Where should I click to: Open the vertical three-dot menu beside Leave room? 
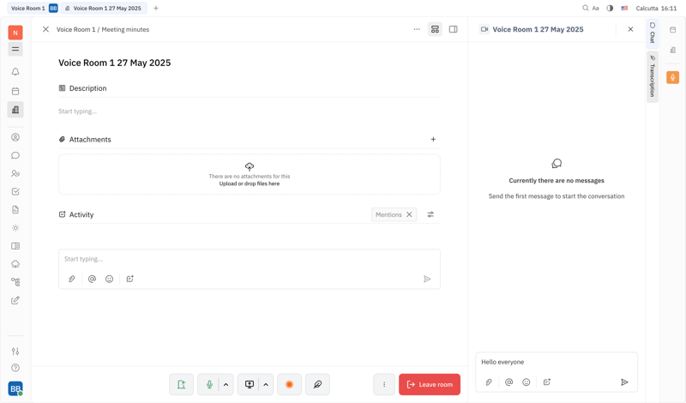(x=384, y=384)
